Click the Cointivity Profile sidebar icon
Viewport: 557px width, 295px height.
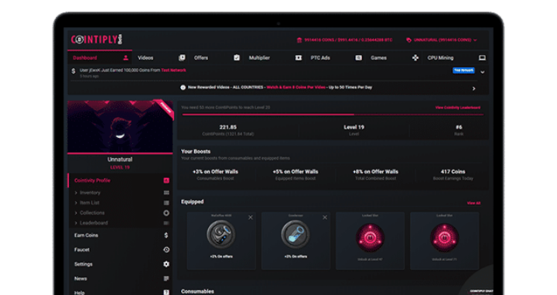tap(166, 180)
